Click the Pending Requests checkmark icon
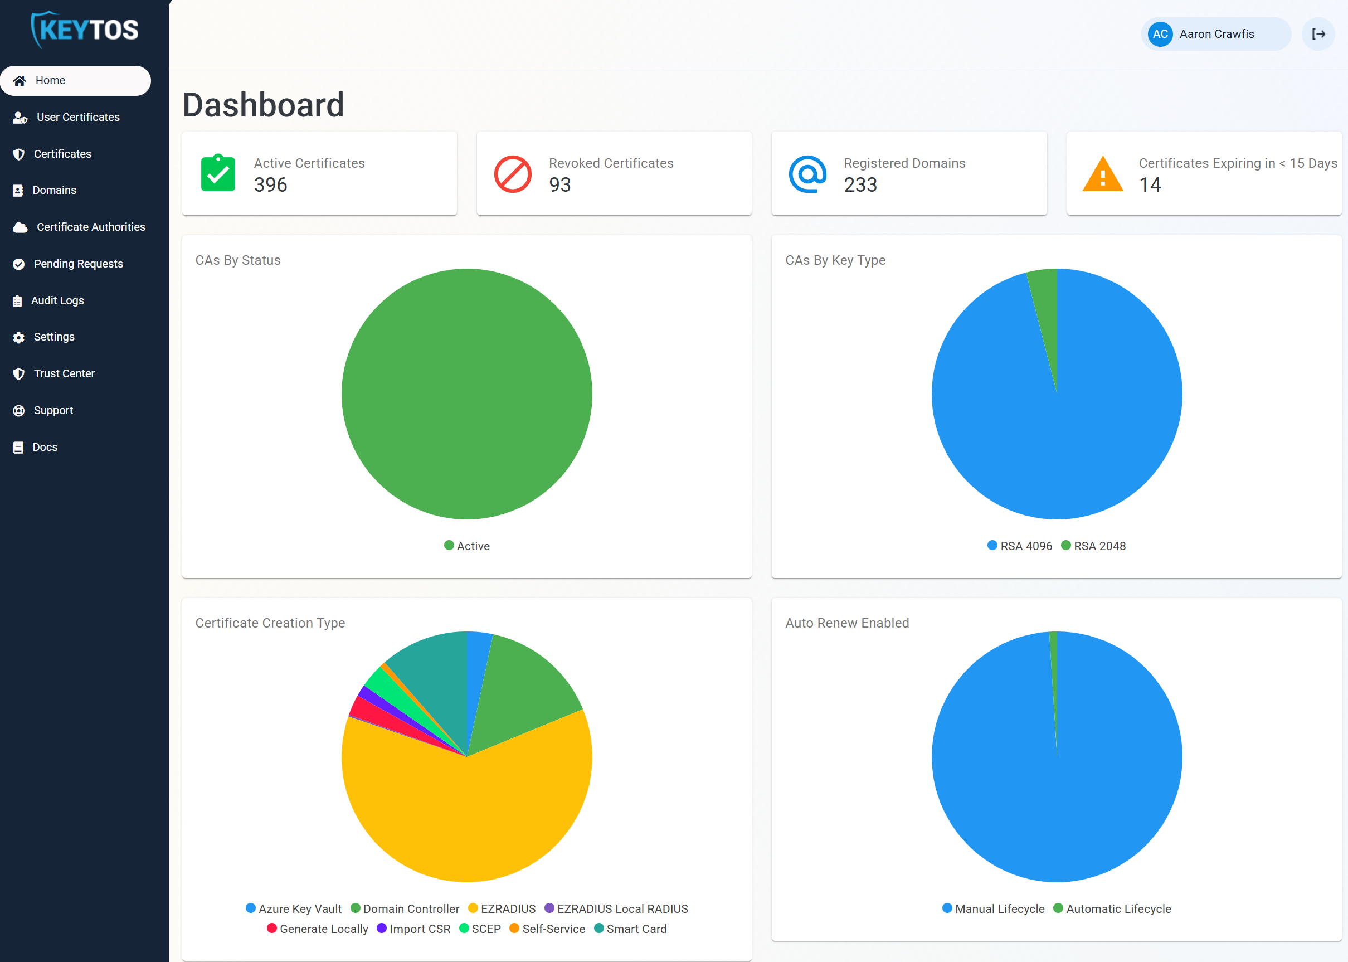 [x=18, y=264]
